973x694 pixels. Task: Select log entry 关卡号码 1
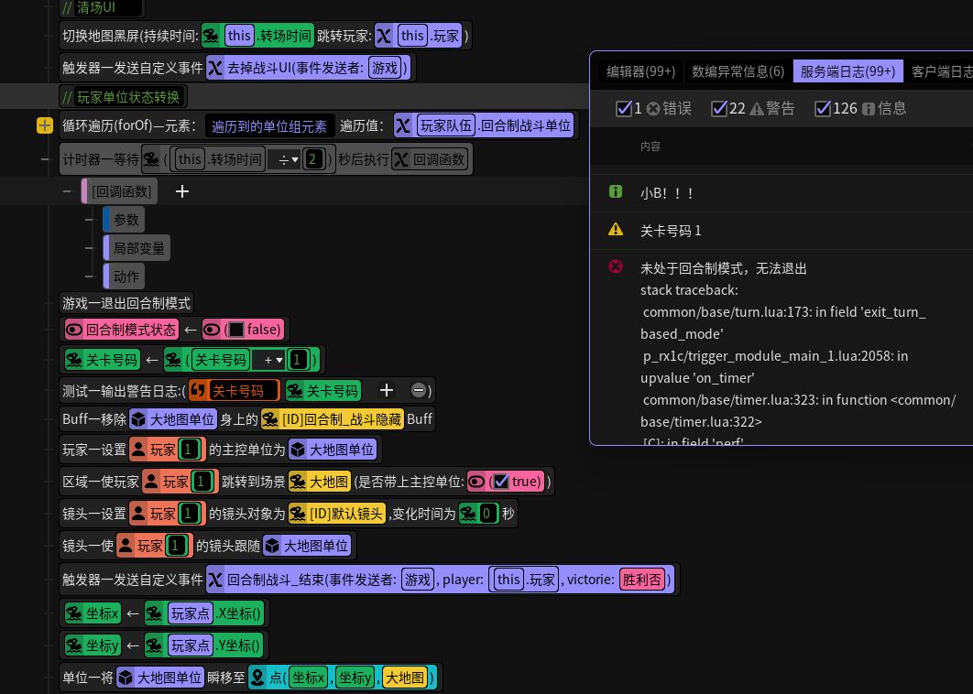pyautogui.click(x=782, y=231)
